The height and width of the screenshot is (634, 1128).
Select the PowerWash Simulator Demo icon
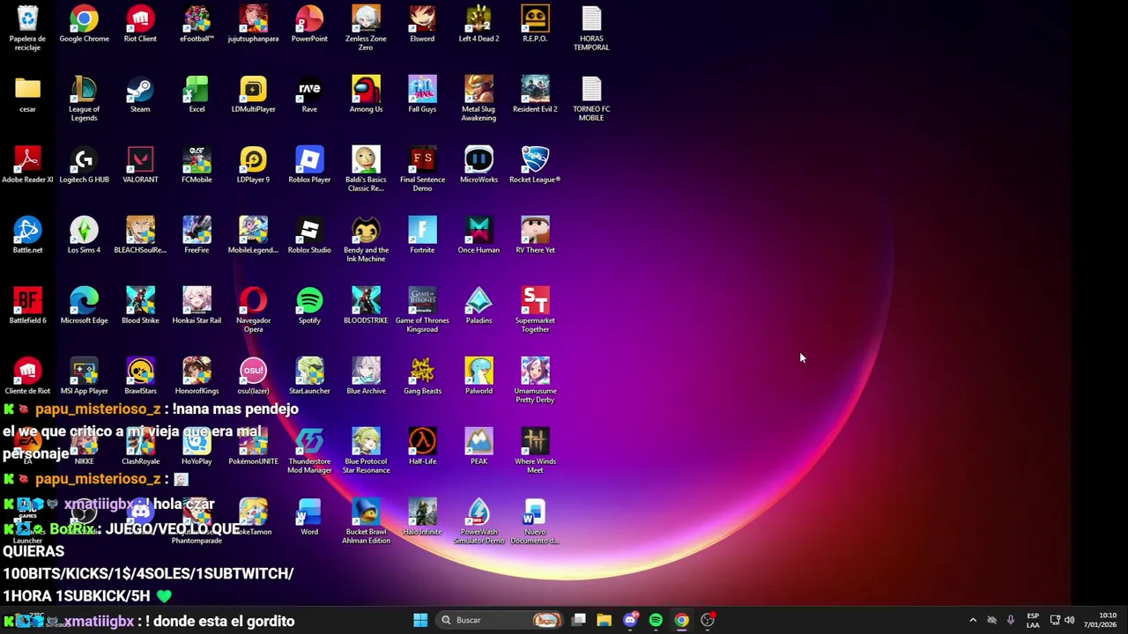click(x=479, y=520)
